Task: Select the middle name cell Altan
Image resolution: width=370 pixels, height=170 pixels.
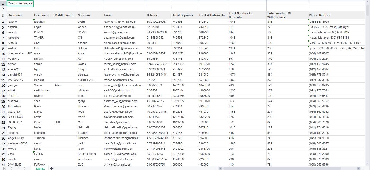Action: click(66, 85)
